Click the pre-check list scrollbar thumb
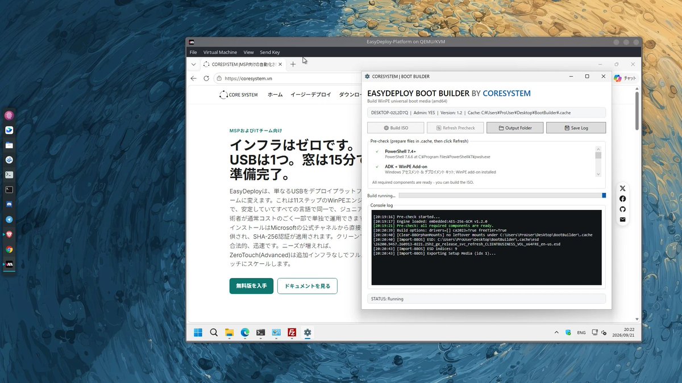This screenshot has height=383, width=682. 598,155
